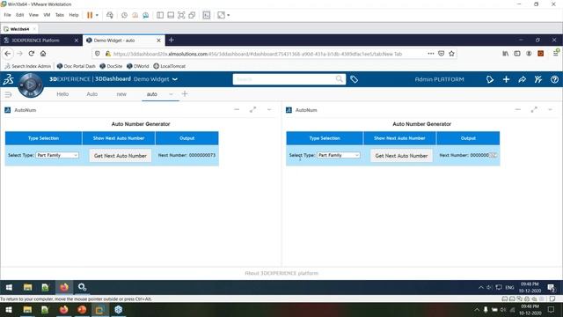Open the help question mark icon
The image size is (563, 317).
554,79
